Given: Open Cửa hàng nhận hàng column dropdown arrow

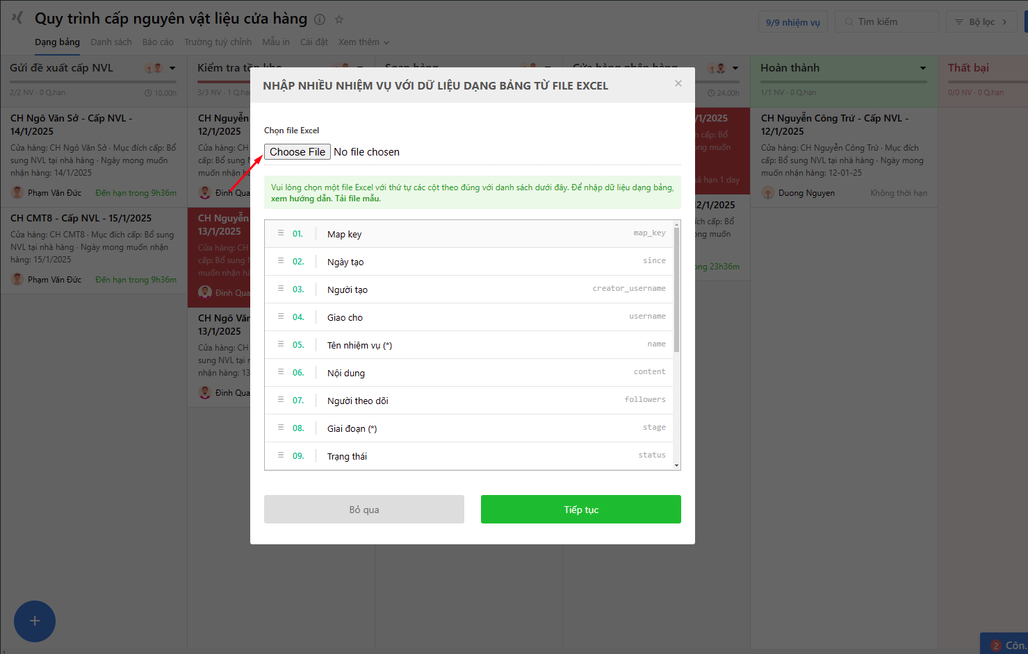Looking at the screenshot, I should point(735,68).
